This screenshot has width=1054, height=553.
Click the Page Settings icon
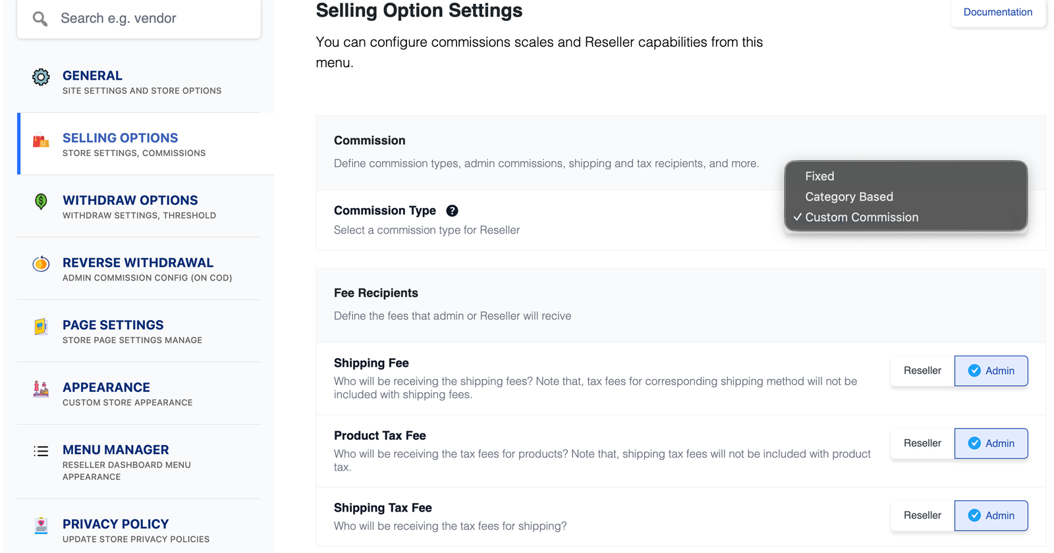[41, 327]
